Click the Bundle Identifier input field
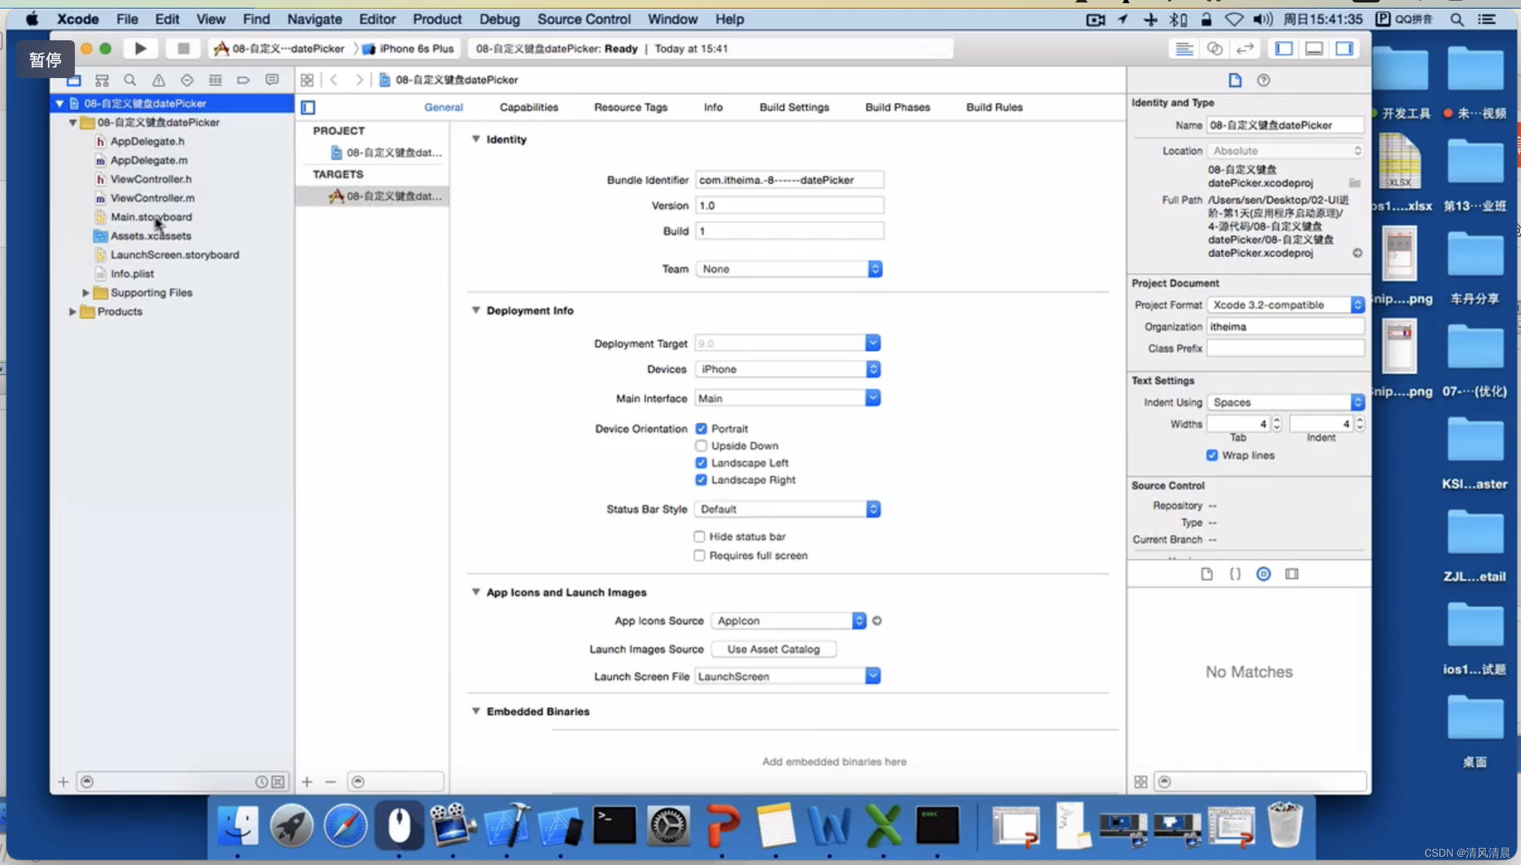 tap(788, 179)
